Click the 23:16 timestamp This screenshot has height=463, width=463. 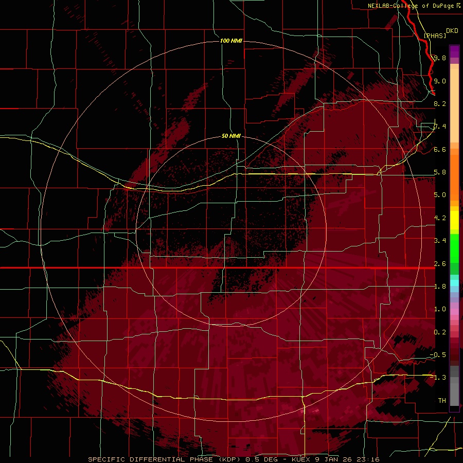point(368,459)
